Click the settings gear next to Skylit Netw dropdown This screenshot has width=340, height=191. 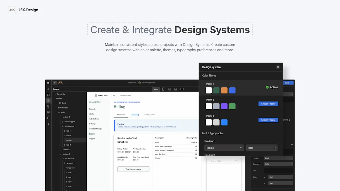114,96
